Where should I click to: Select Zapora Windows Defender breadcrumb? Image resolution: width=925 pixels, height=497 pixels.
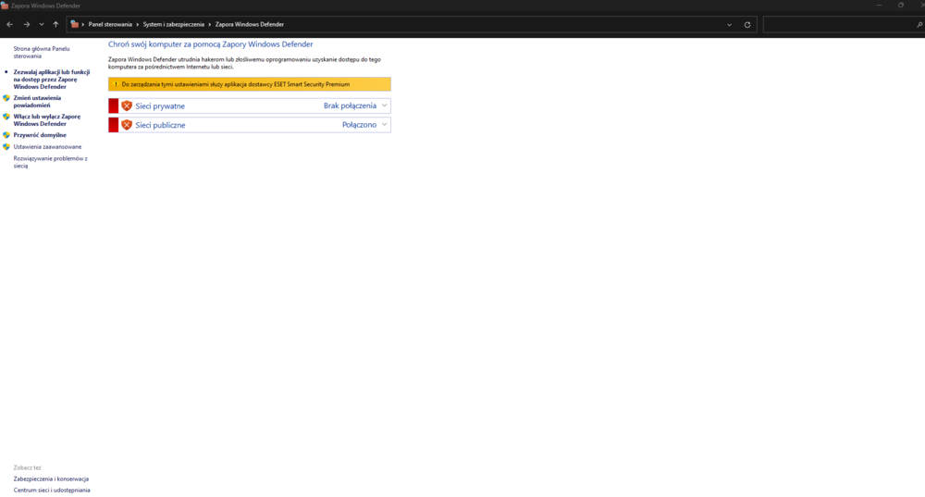(x=250, y=25)
